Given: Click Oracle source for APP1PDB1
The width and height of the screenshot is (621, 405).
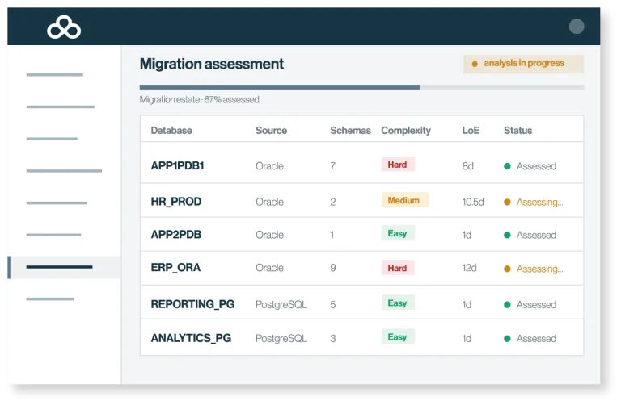Looking at the screenshot, I should point(269,166).
